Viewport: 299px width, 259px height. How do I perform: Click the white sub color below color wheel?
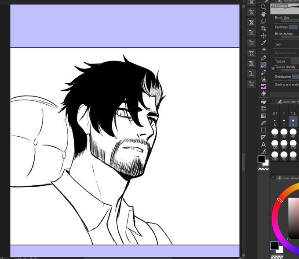(280, 250)
